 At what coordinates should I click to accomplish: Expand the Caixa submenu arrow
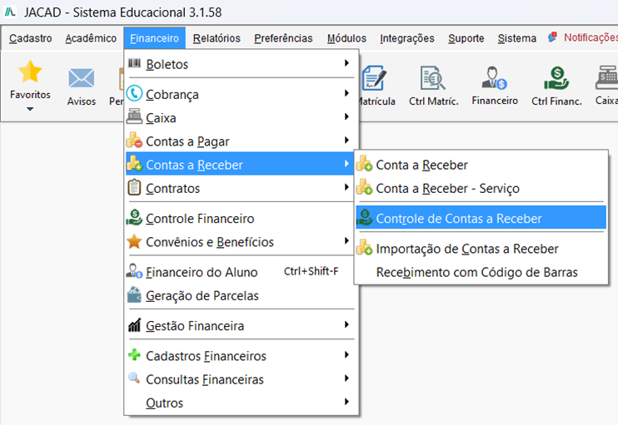click(x=346, y=116)
